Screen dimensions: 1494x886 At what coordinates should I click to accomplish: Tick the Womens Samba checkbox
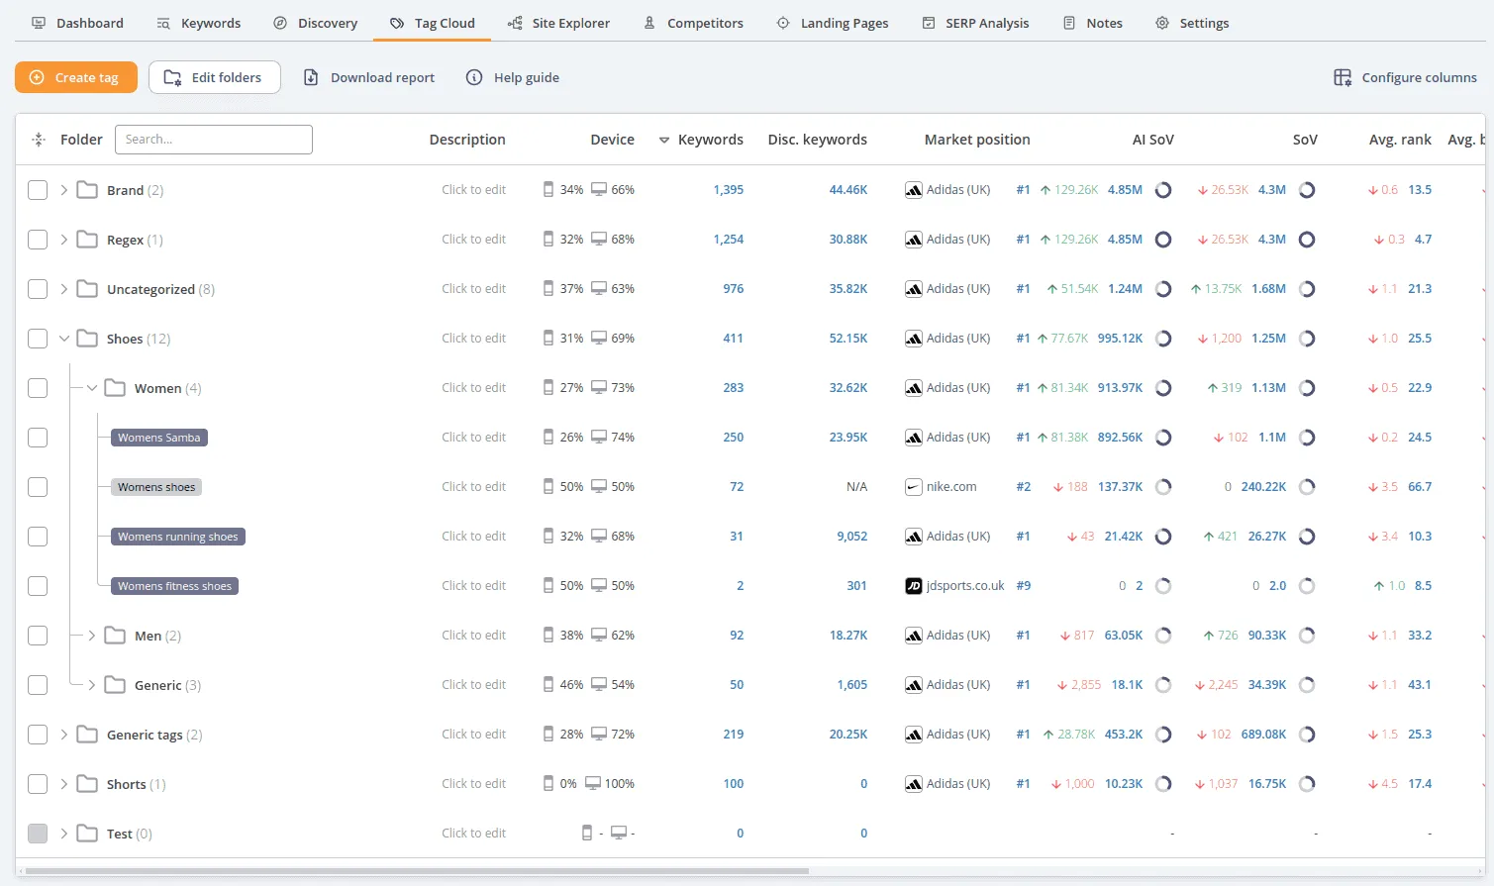38,438
